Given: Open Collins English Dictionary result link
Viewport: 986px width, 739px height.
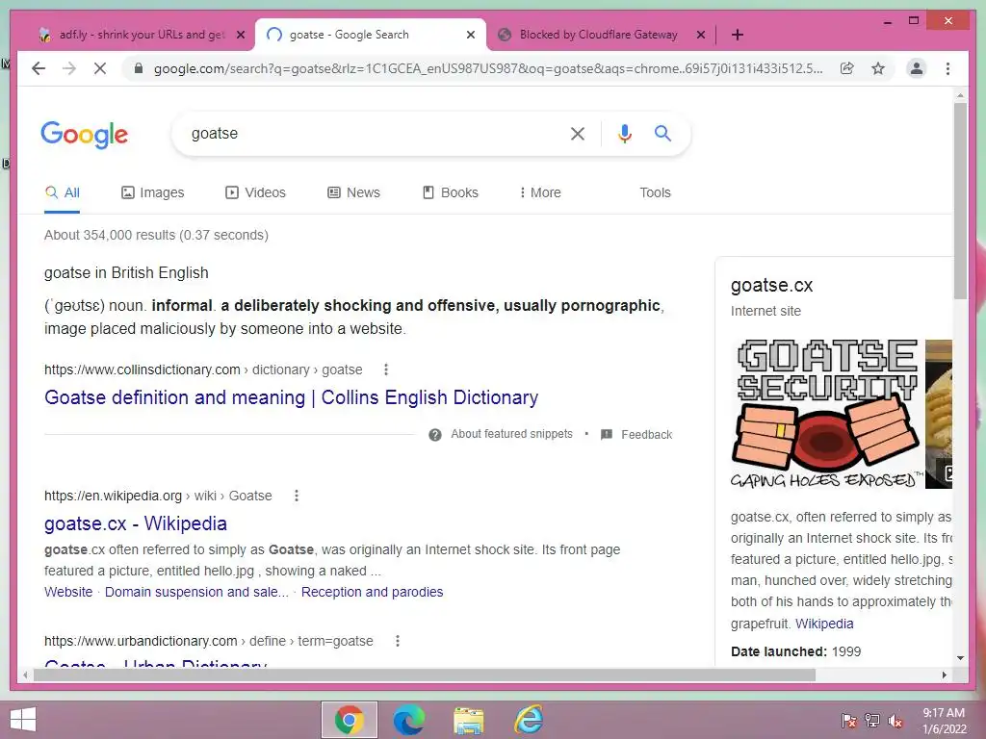Looking at the screenshot, I should pos(291,397).
